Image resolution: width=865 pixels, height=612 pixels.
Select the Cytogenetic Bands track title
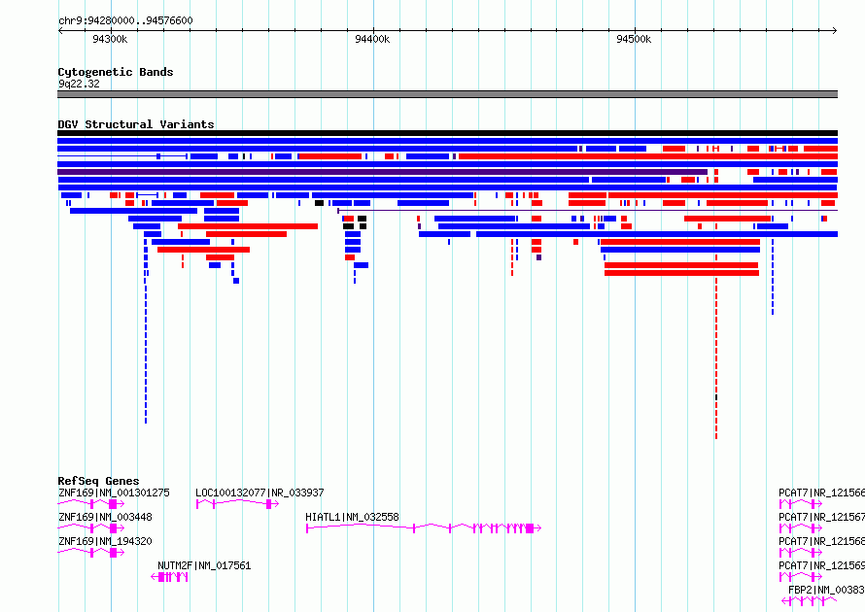pyautogui.click(x=116, y=72)
